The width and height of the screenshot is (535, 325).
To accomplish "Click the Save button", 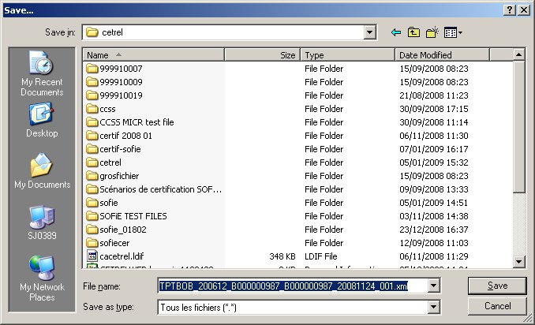I will (497, 285).
